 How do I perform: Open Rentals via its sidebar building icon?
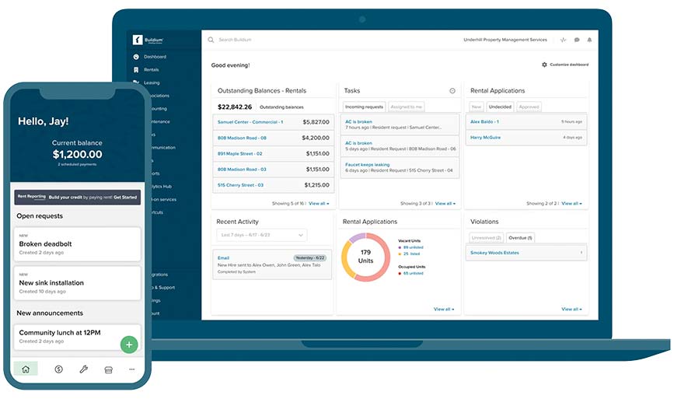tap(136, 70)
